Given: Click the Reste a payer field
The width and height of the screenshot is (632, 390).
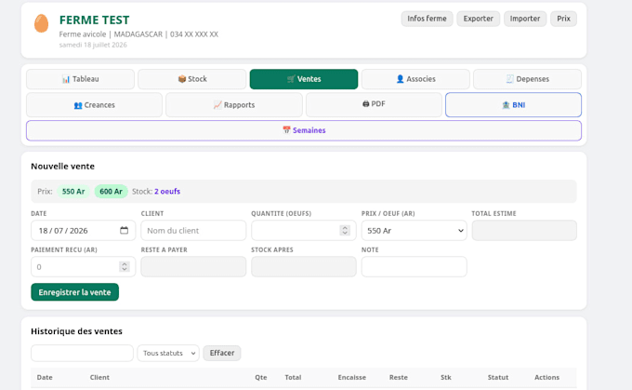Looking at the screenshot, I should click(x=193, y=267).
